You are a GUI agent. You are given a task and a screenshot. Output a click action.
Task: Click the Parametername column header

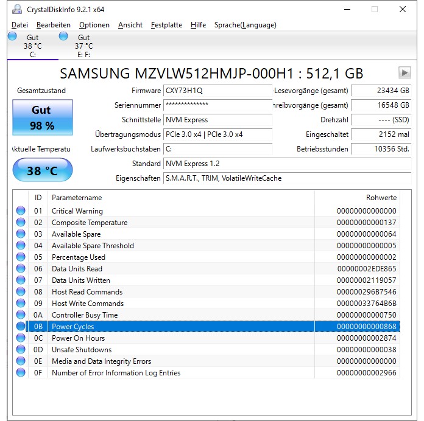181,197
